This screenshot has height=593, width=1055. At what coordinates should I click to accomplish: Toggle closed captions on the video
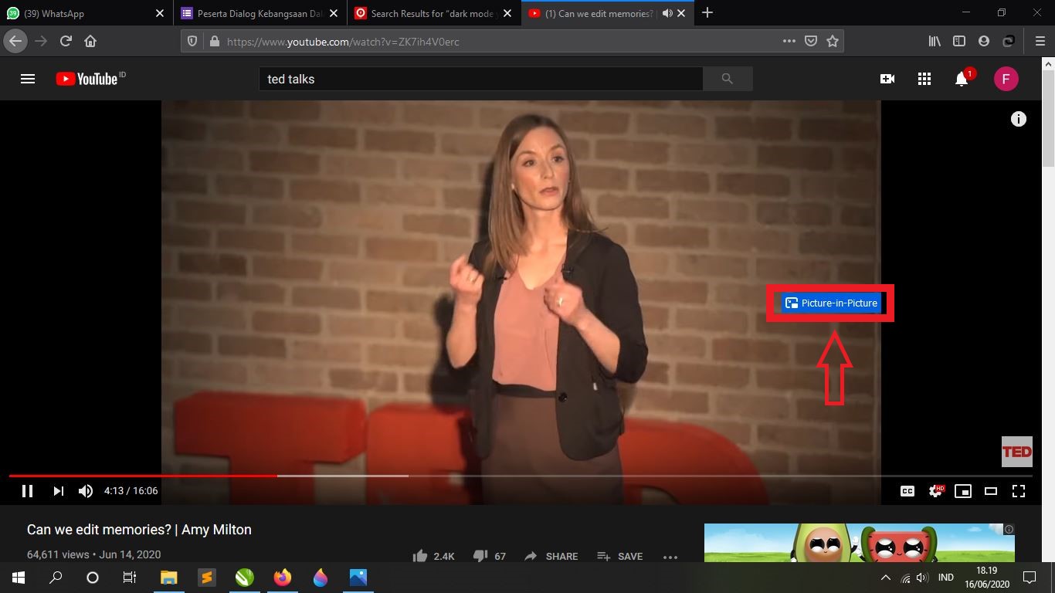tap(907, 491)
